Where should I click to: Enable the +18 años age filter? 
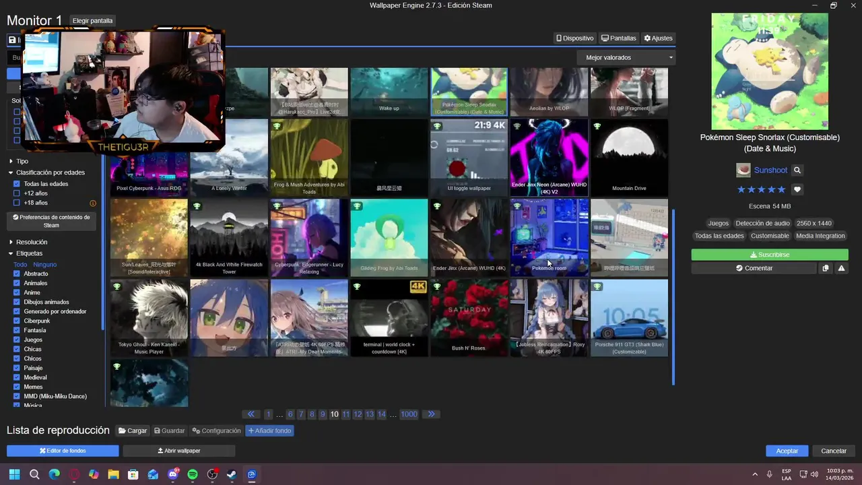(17, 203)
